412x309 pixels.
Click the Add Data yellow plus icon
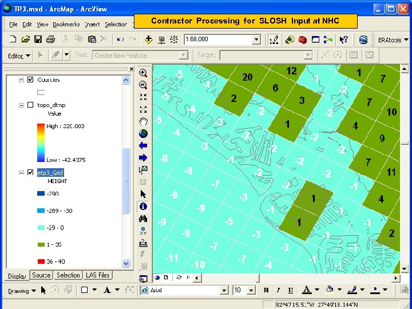tap(148, 39)
